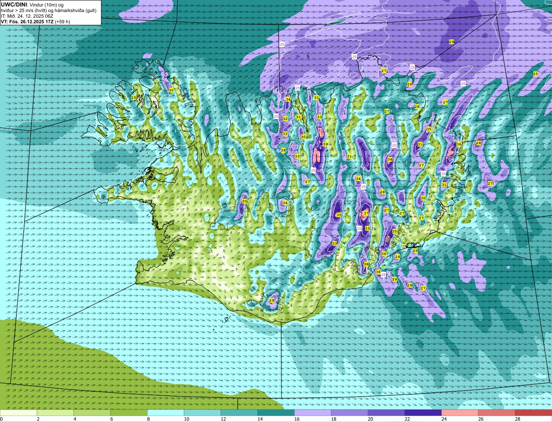Click the title line "UWC/DINI: Vindur (10m) og"
The image size is (552, 422).
tap(32, 4)
